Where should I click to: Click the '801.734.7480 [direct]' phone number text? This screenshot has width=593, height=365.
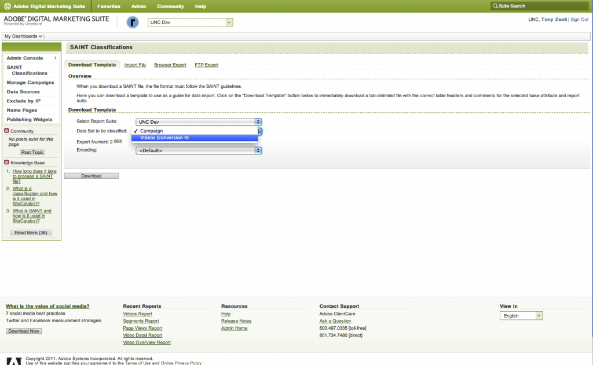click(x=341, y=335)
